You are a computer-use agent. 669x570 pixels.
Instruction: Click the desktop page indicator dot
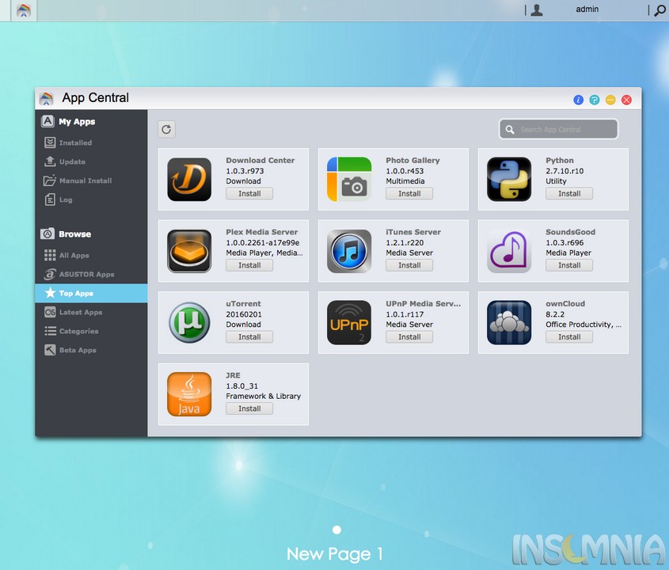click(x=336, y=530)
